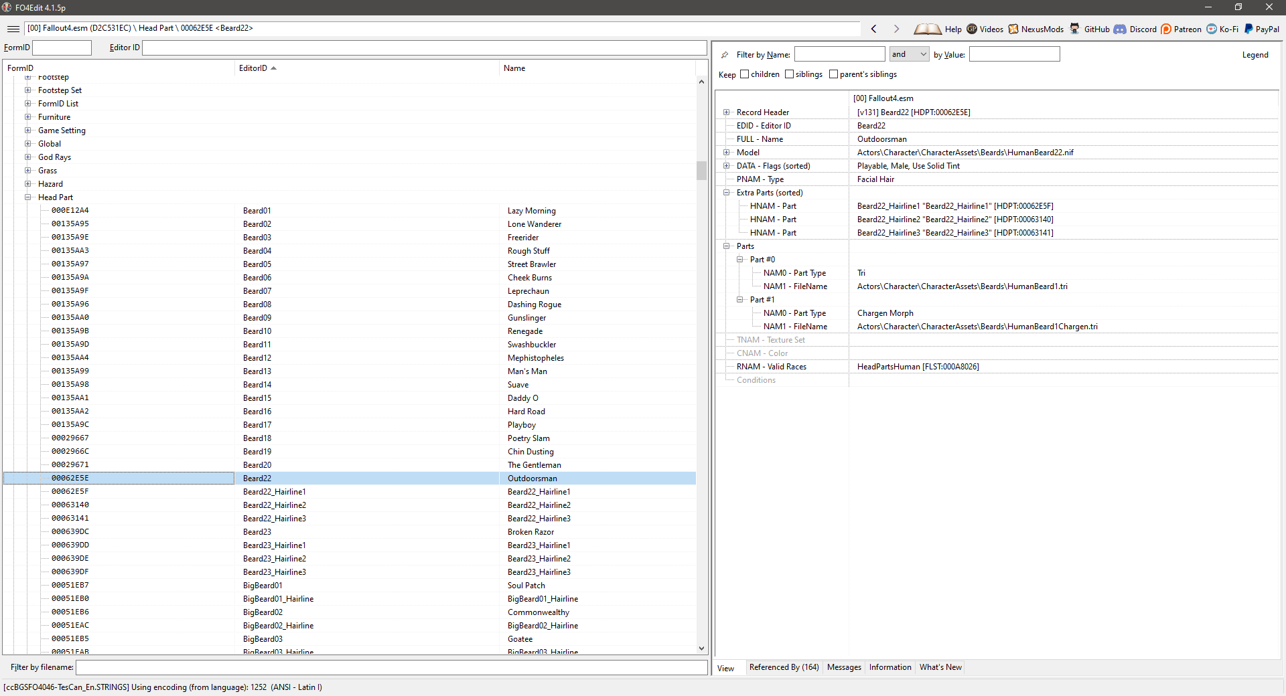This screenshot has height=696, width=1286.
Task: Expand the FormID List tree node
Action: point(27,104)
